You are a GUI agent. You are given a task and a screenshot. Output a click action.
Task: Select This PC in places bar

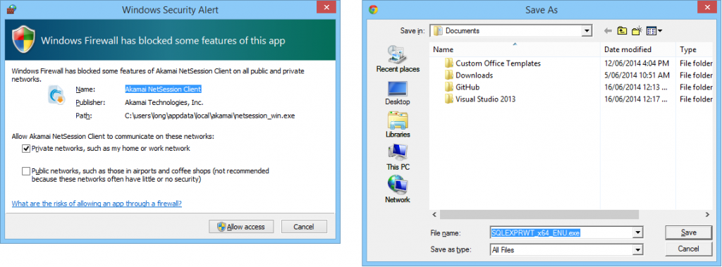(x=398, y=157)
